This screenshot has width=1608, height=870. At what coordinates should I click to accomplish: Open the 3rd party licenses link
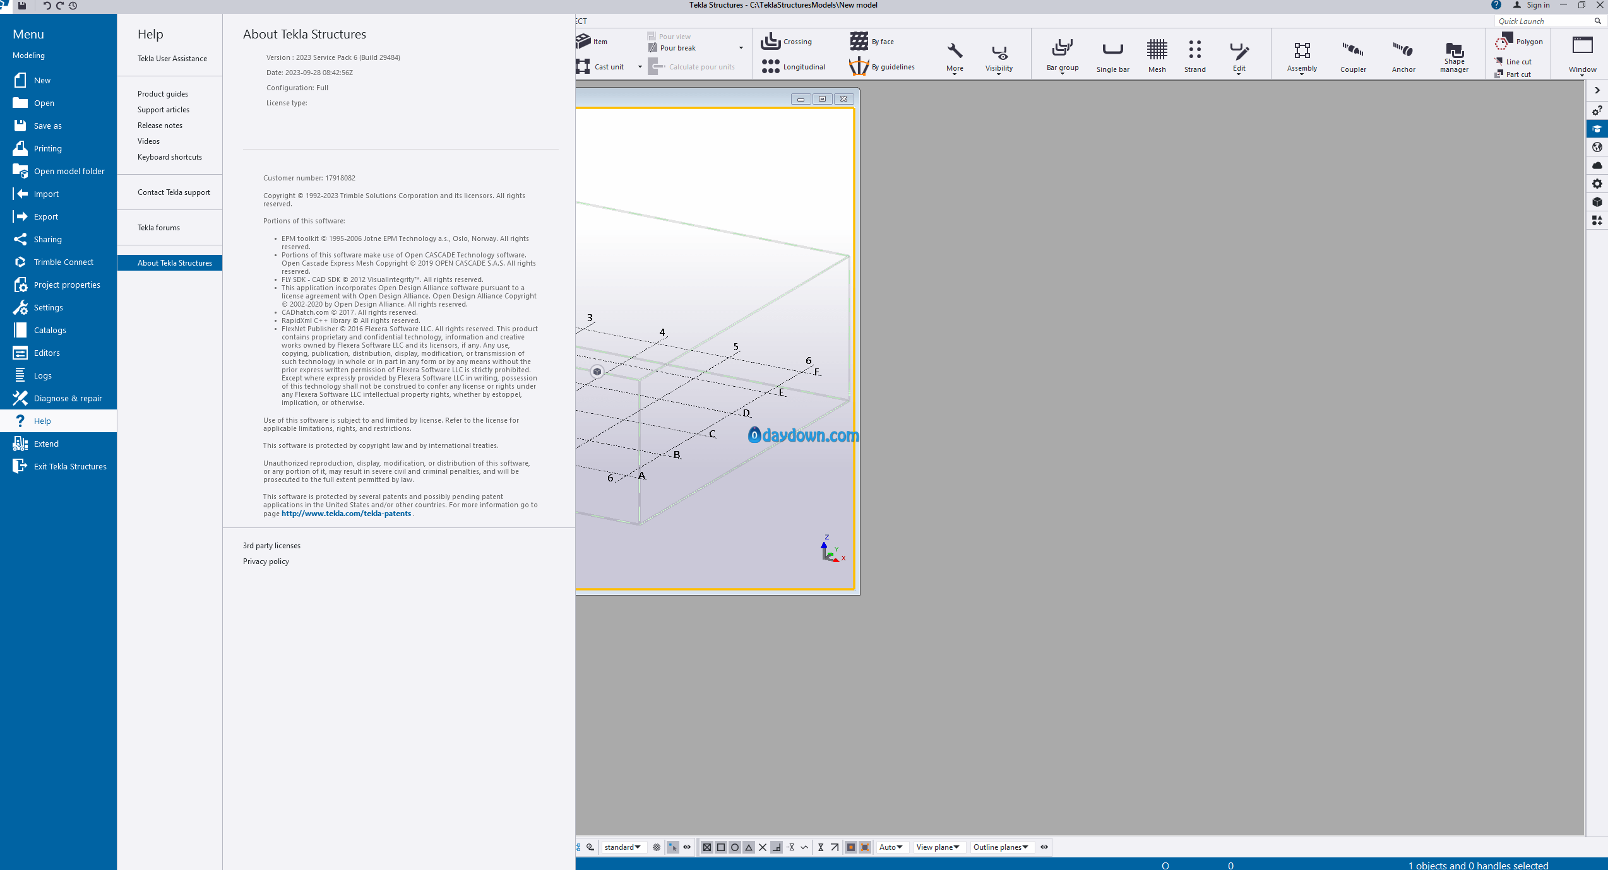click(271, 546)
